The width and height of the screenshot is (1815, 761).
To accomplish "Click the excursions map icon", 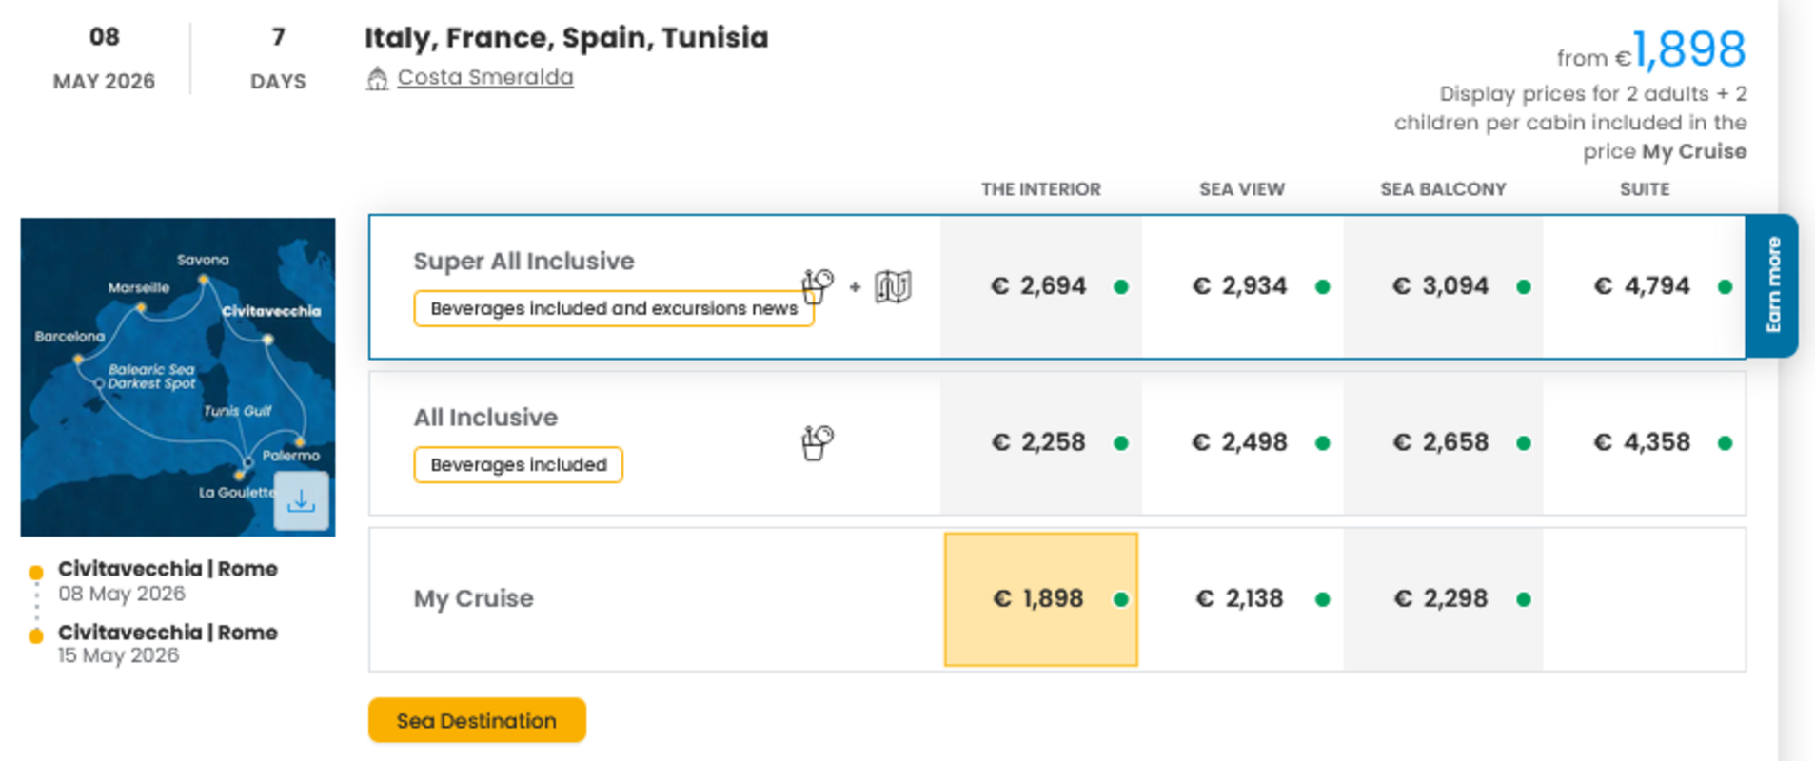I will tap(893, 286).
